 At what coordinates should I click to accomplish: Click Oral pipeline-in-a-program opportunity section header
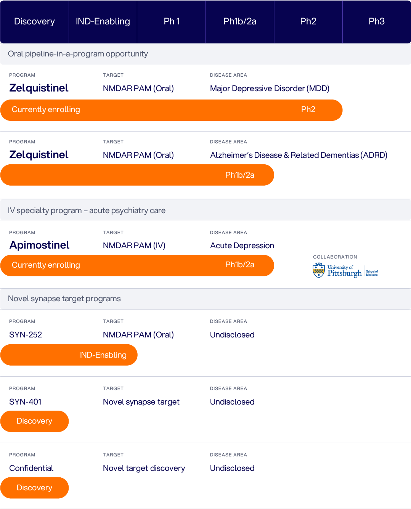(78, 54)
